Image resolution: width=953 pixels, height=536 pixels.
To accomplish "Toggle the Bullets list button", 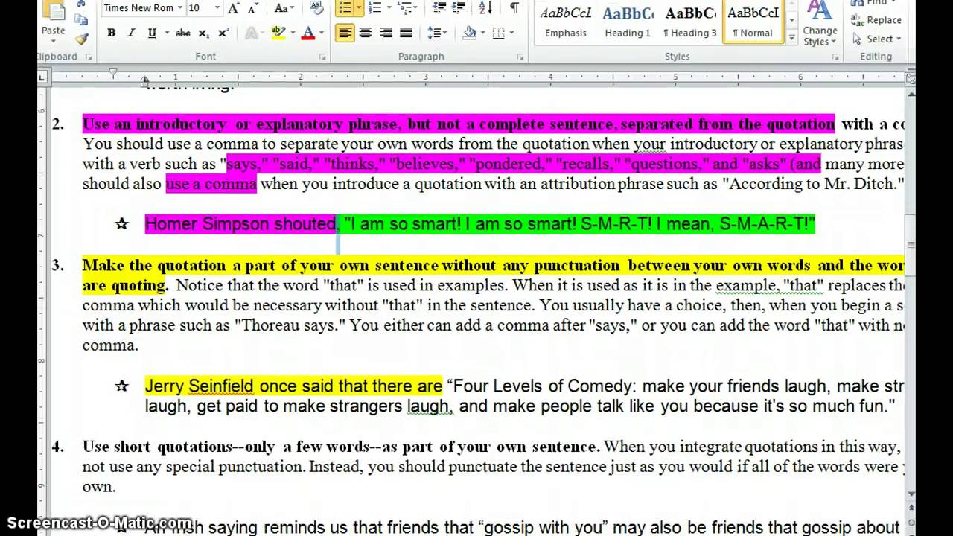I will click(345, 8).
